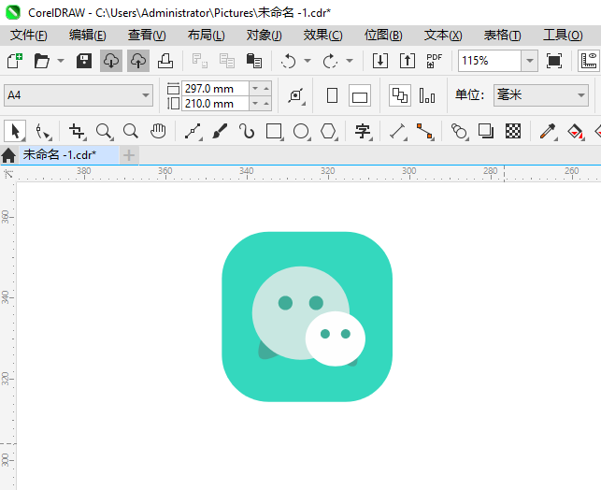Increase the page width 297.0 mm stepper
This screenshot has height=490, width=601.
point(266,89)
